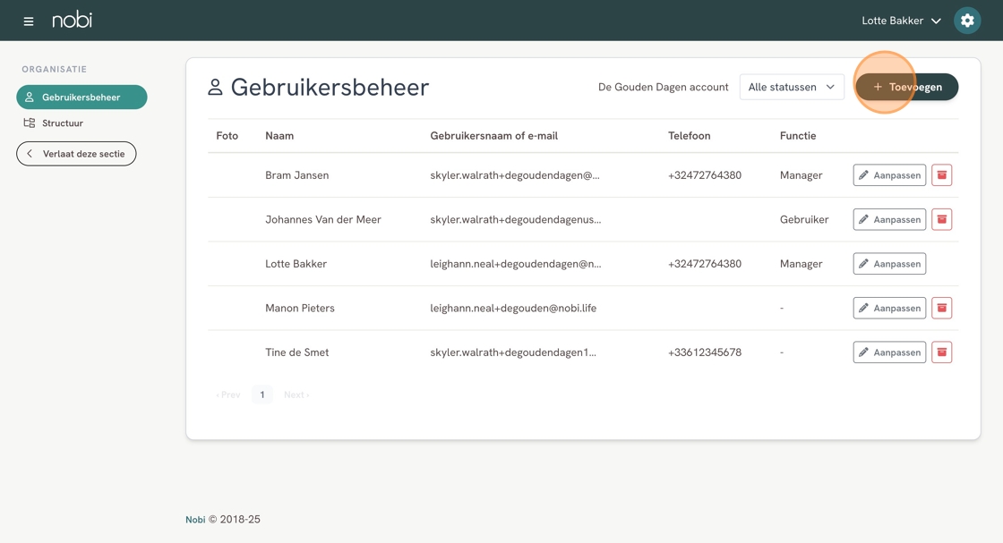Click the settings gear icon
The height and width of the screenshot is (543, 1003).
coord(967,21)
